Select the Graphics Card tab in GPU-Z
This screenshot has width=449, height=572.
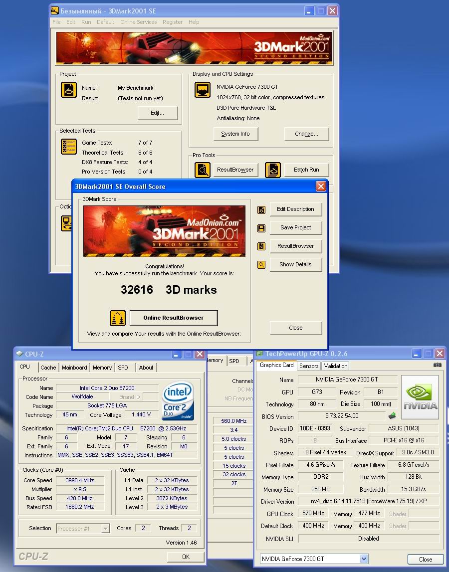(277, 365)
